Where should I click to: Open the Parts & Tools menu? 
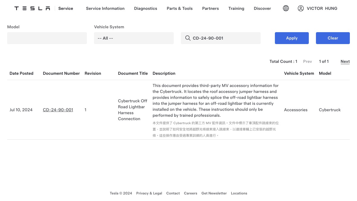pyautogui.click(x=180, y=8)
